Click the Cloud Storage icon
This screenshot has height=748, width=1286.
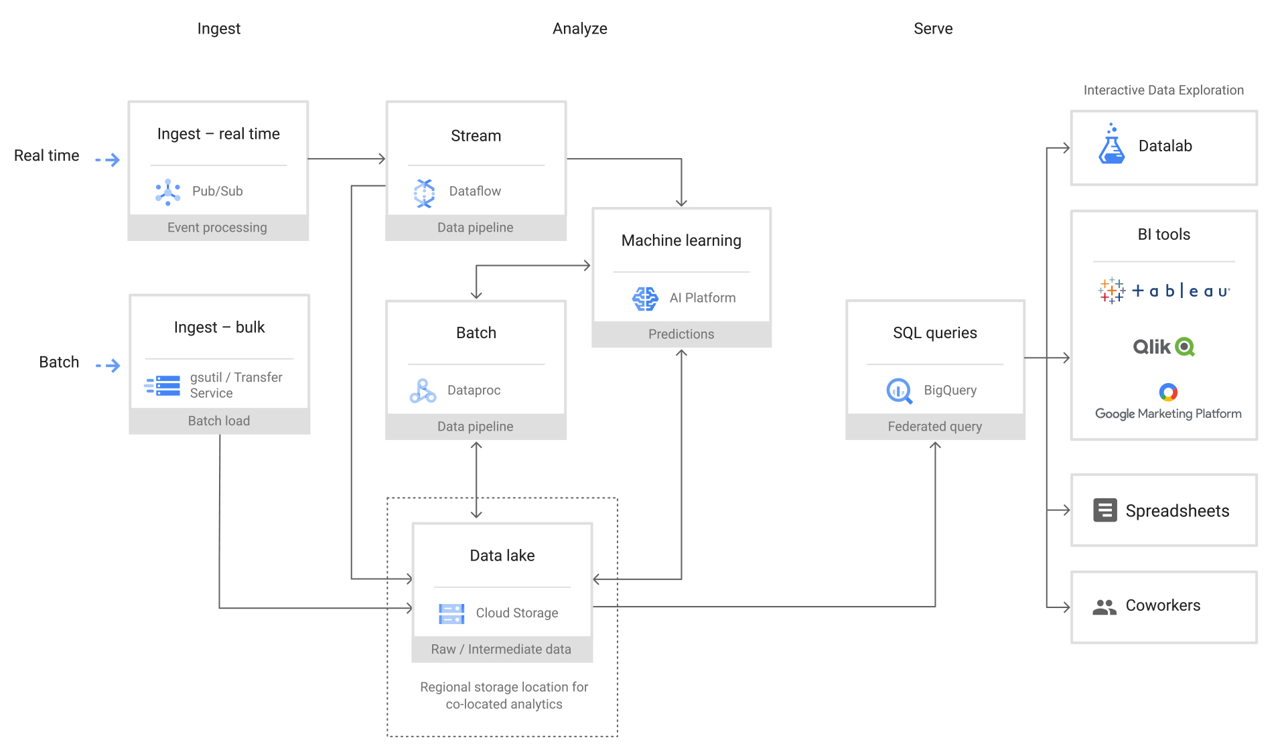pyautogui.click(x=451, y=613)
